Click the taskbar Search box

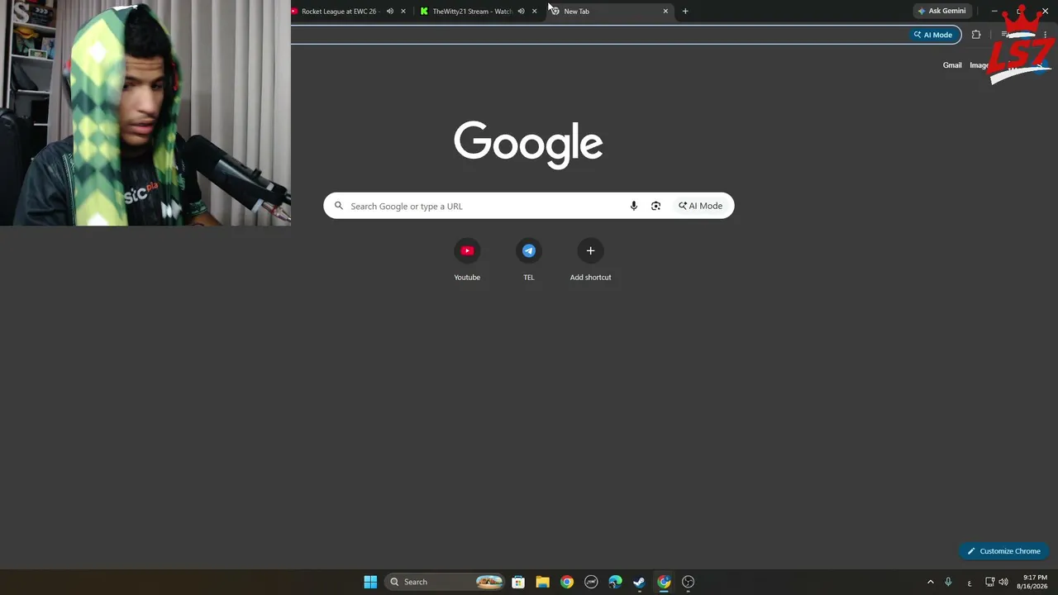[x=445, y=582]
